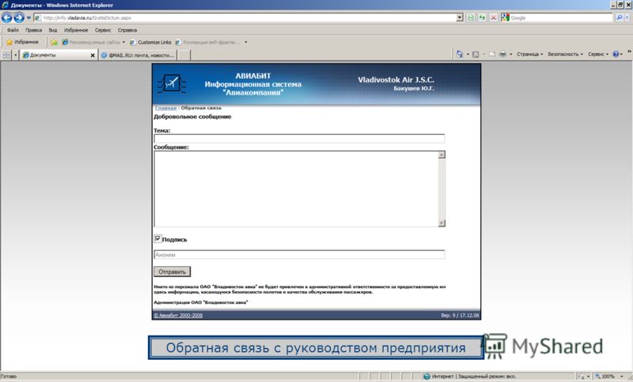
Task: Click the Отправить button
Action: [172, 272]
